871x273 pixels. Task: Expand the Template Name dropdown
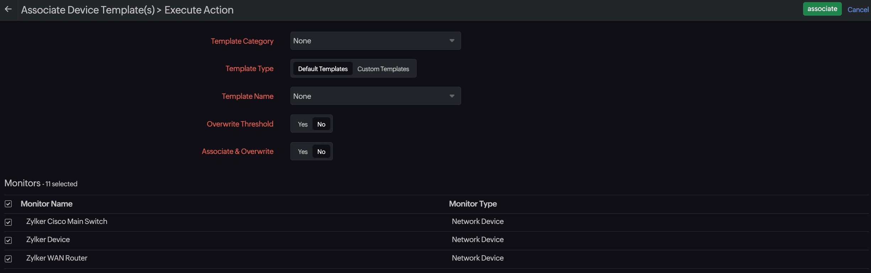coord(375,96)
